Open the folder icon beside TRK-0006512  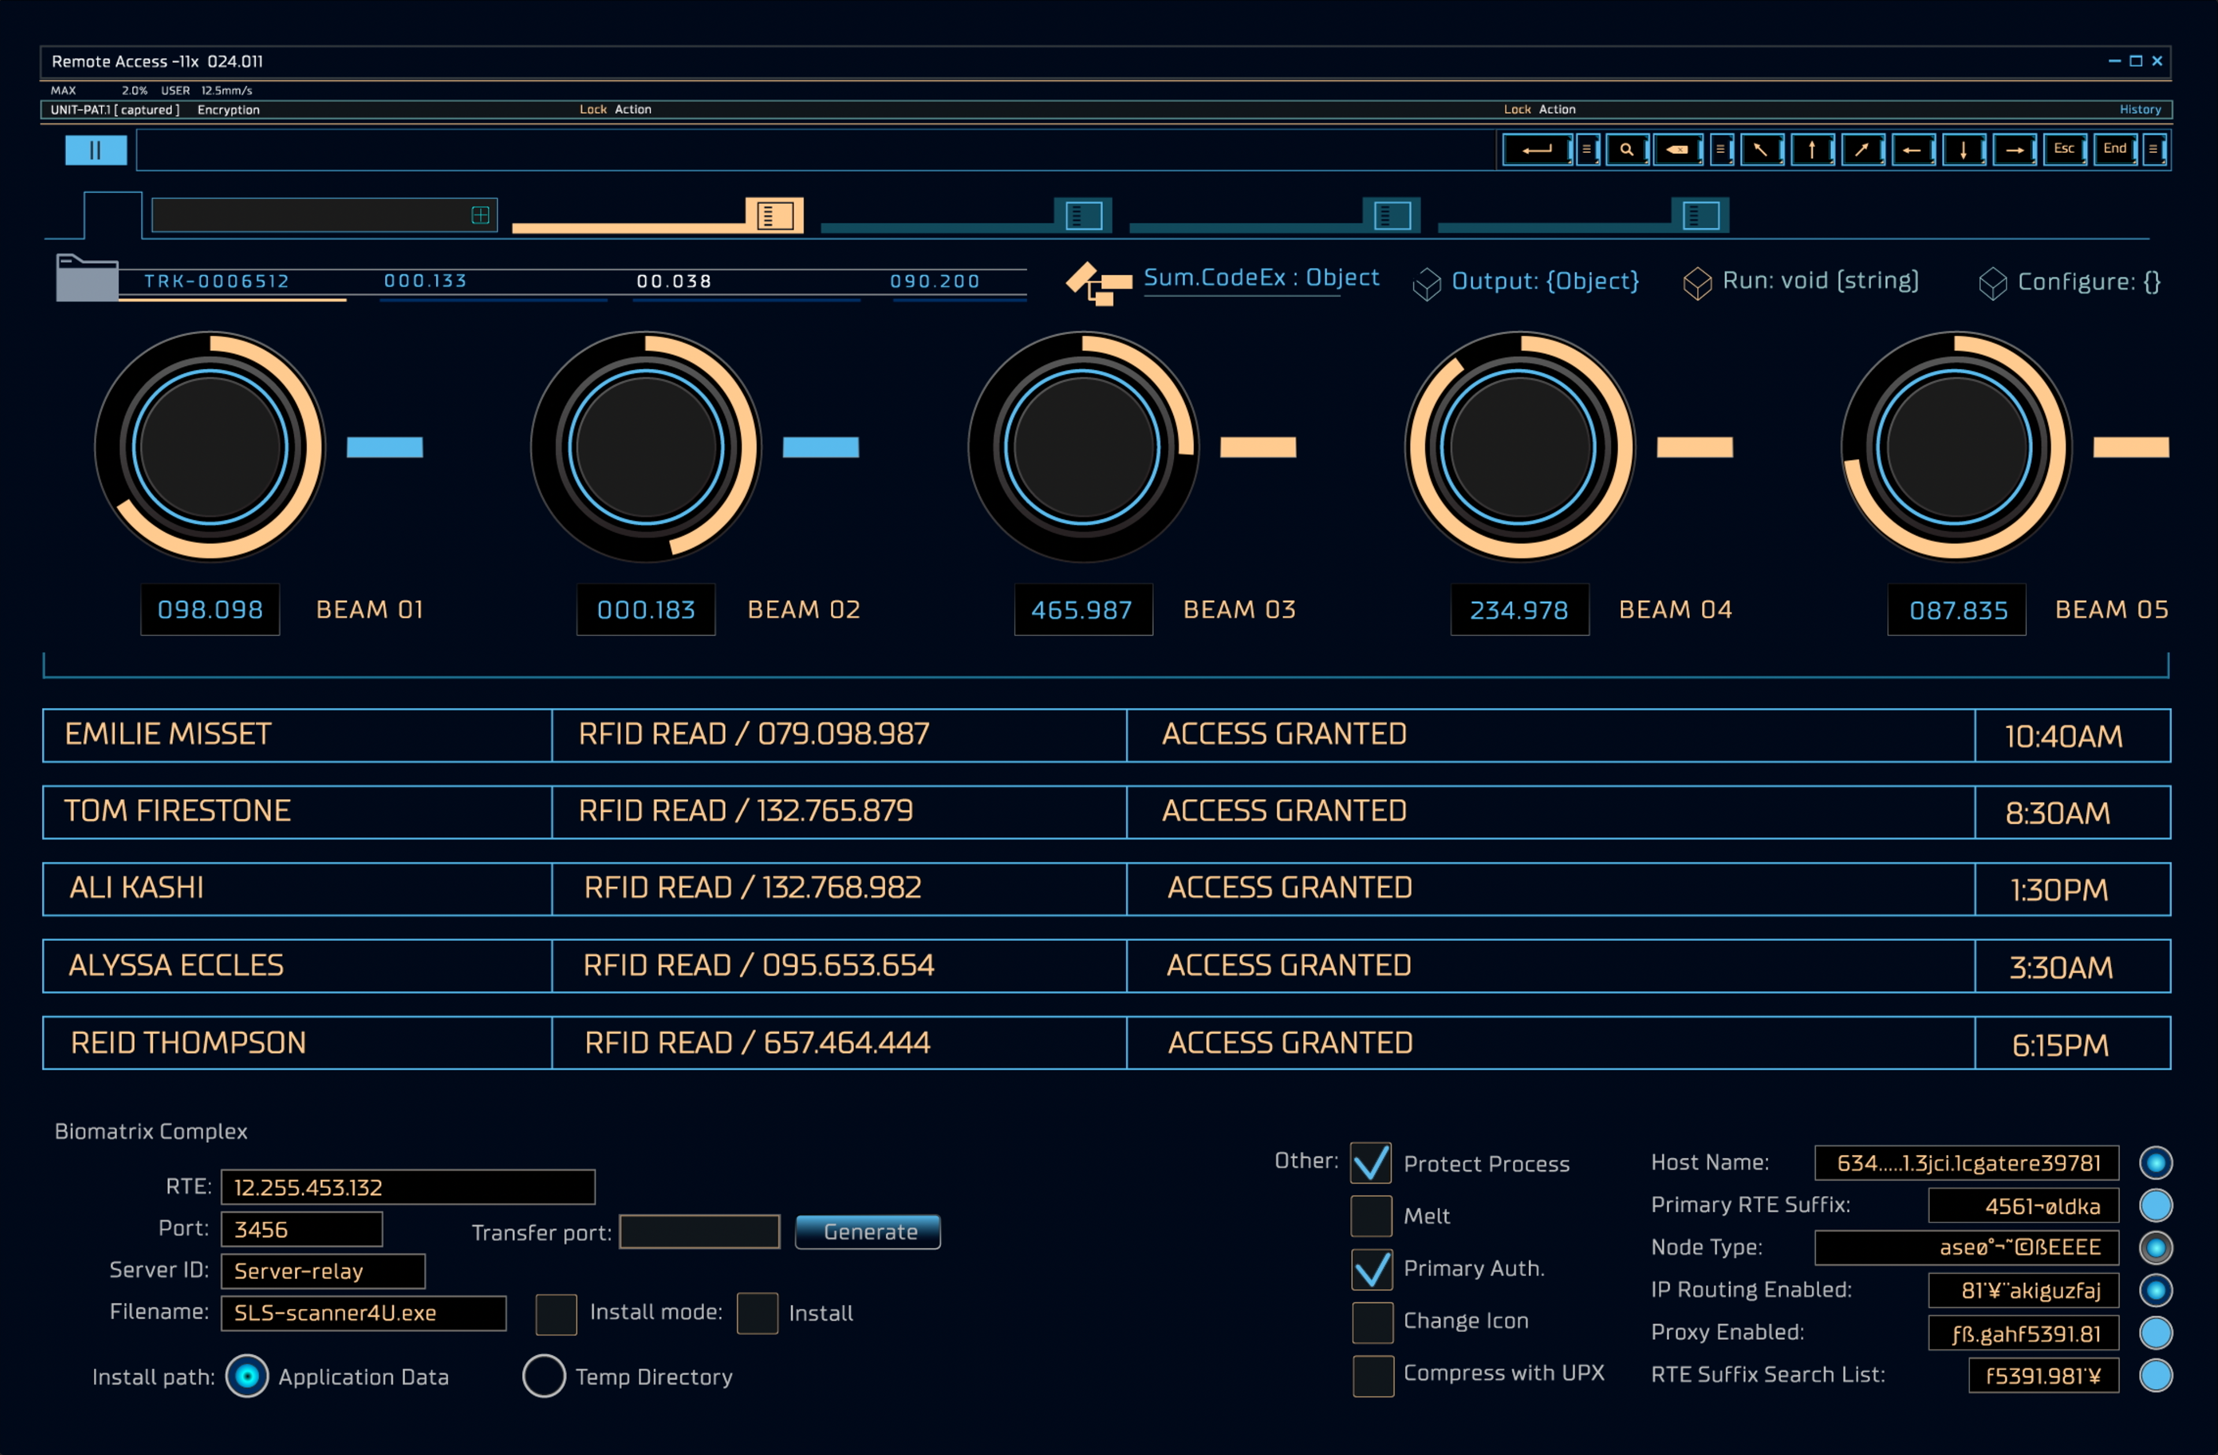coord(87,278)
